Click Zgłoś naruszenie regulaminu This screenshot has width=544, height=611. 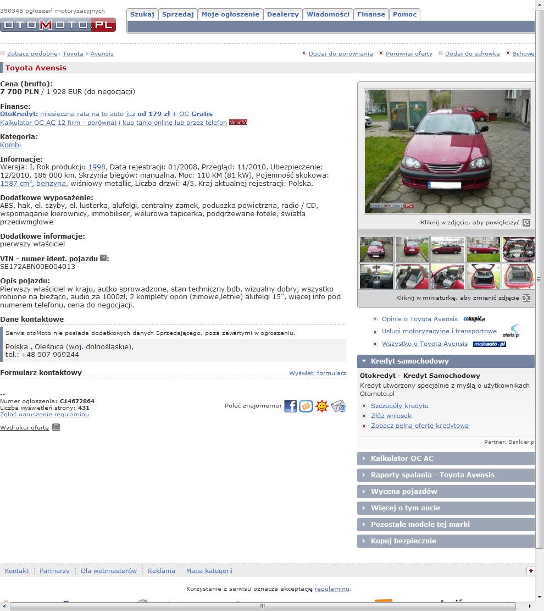(x=45, y=415)
